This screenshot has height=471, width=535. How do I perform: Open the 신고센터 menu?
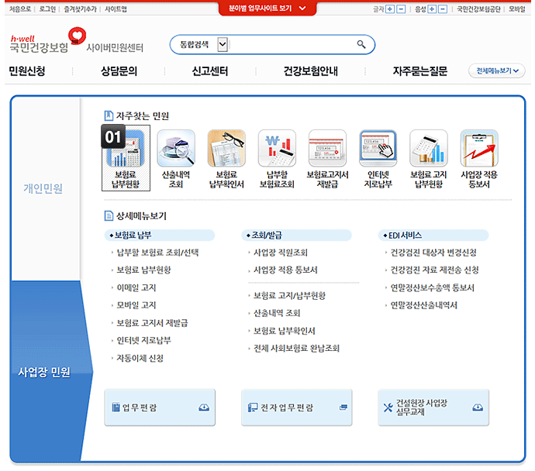(x=210, y=71)
